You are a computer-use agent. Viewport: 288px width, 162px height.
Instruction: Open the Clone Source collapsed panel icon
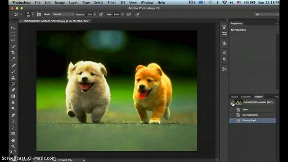tap(224, 43)
